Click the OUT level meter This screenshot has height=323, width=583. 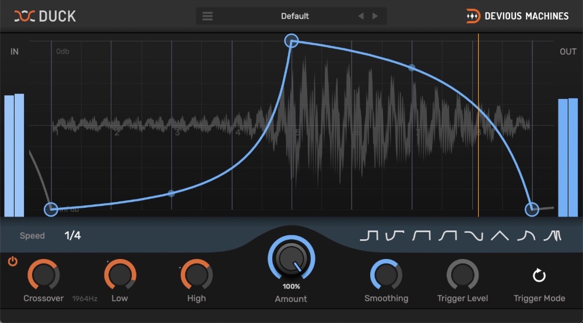pos(568,157)
